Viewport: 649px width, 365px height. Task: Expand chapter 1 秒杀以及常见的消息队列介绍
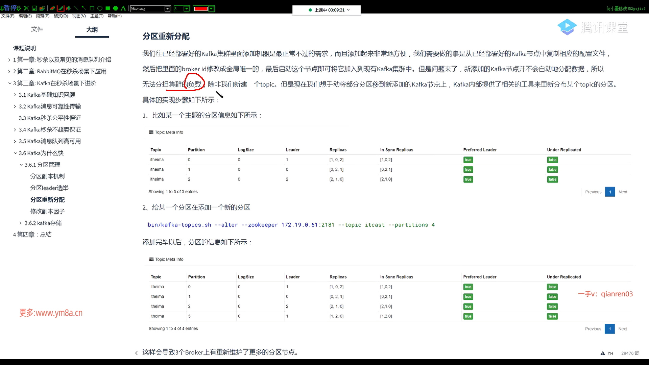click(9, 60)
